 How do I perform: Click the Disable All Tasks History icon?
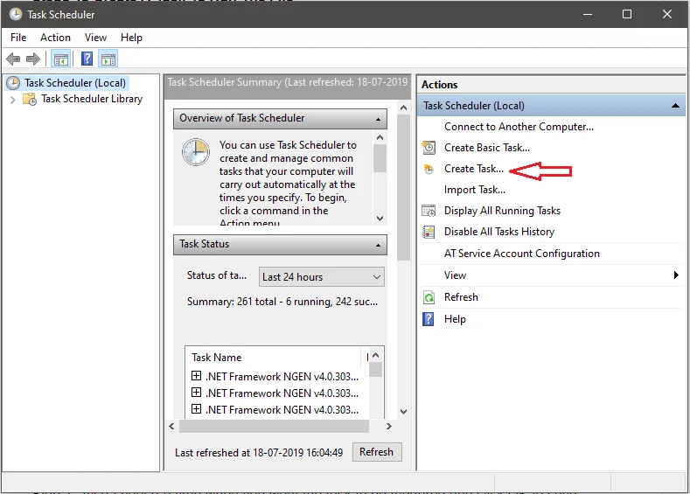429,232
